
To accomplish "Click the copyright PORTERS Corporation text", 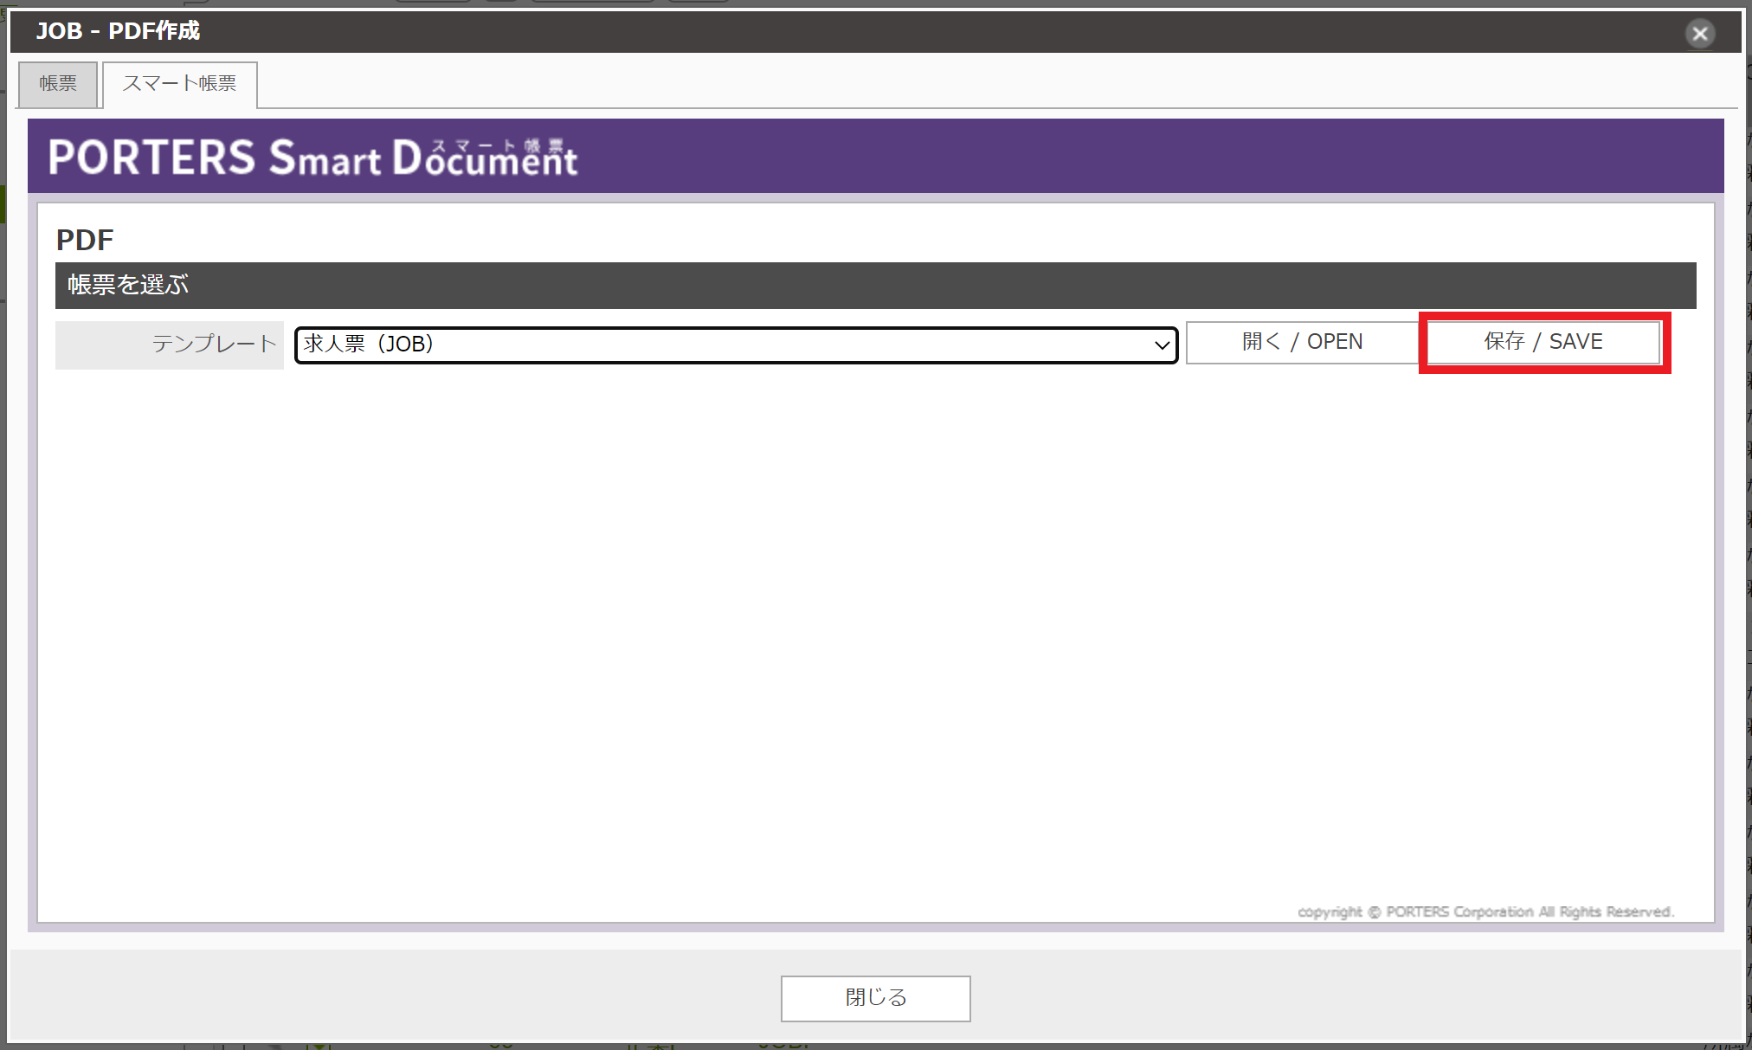I will [x=1484, y=911].
